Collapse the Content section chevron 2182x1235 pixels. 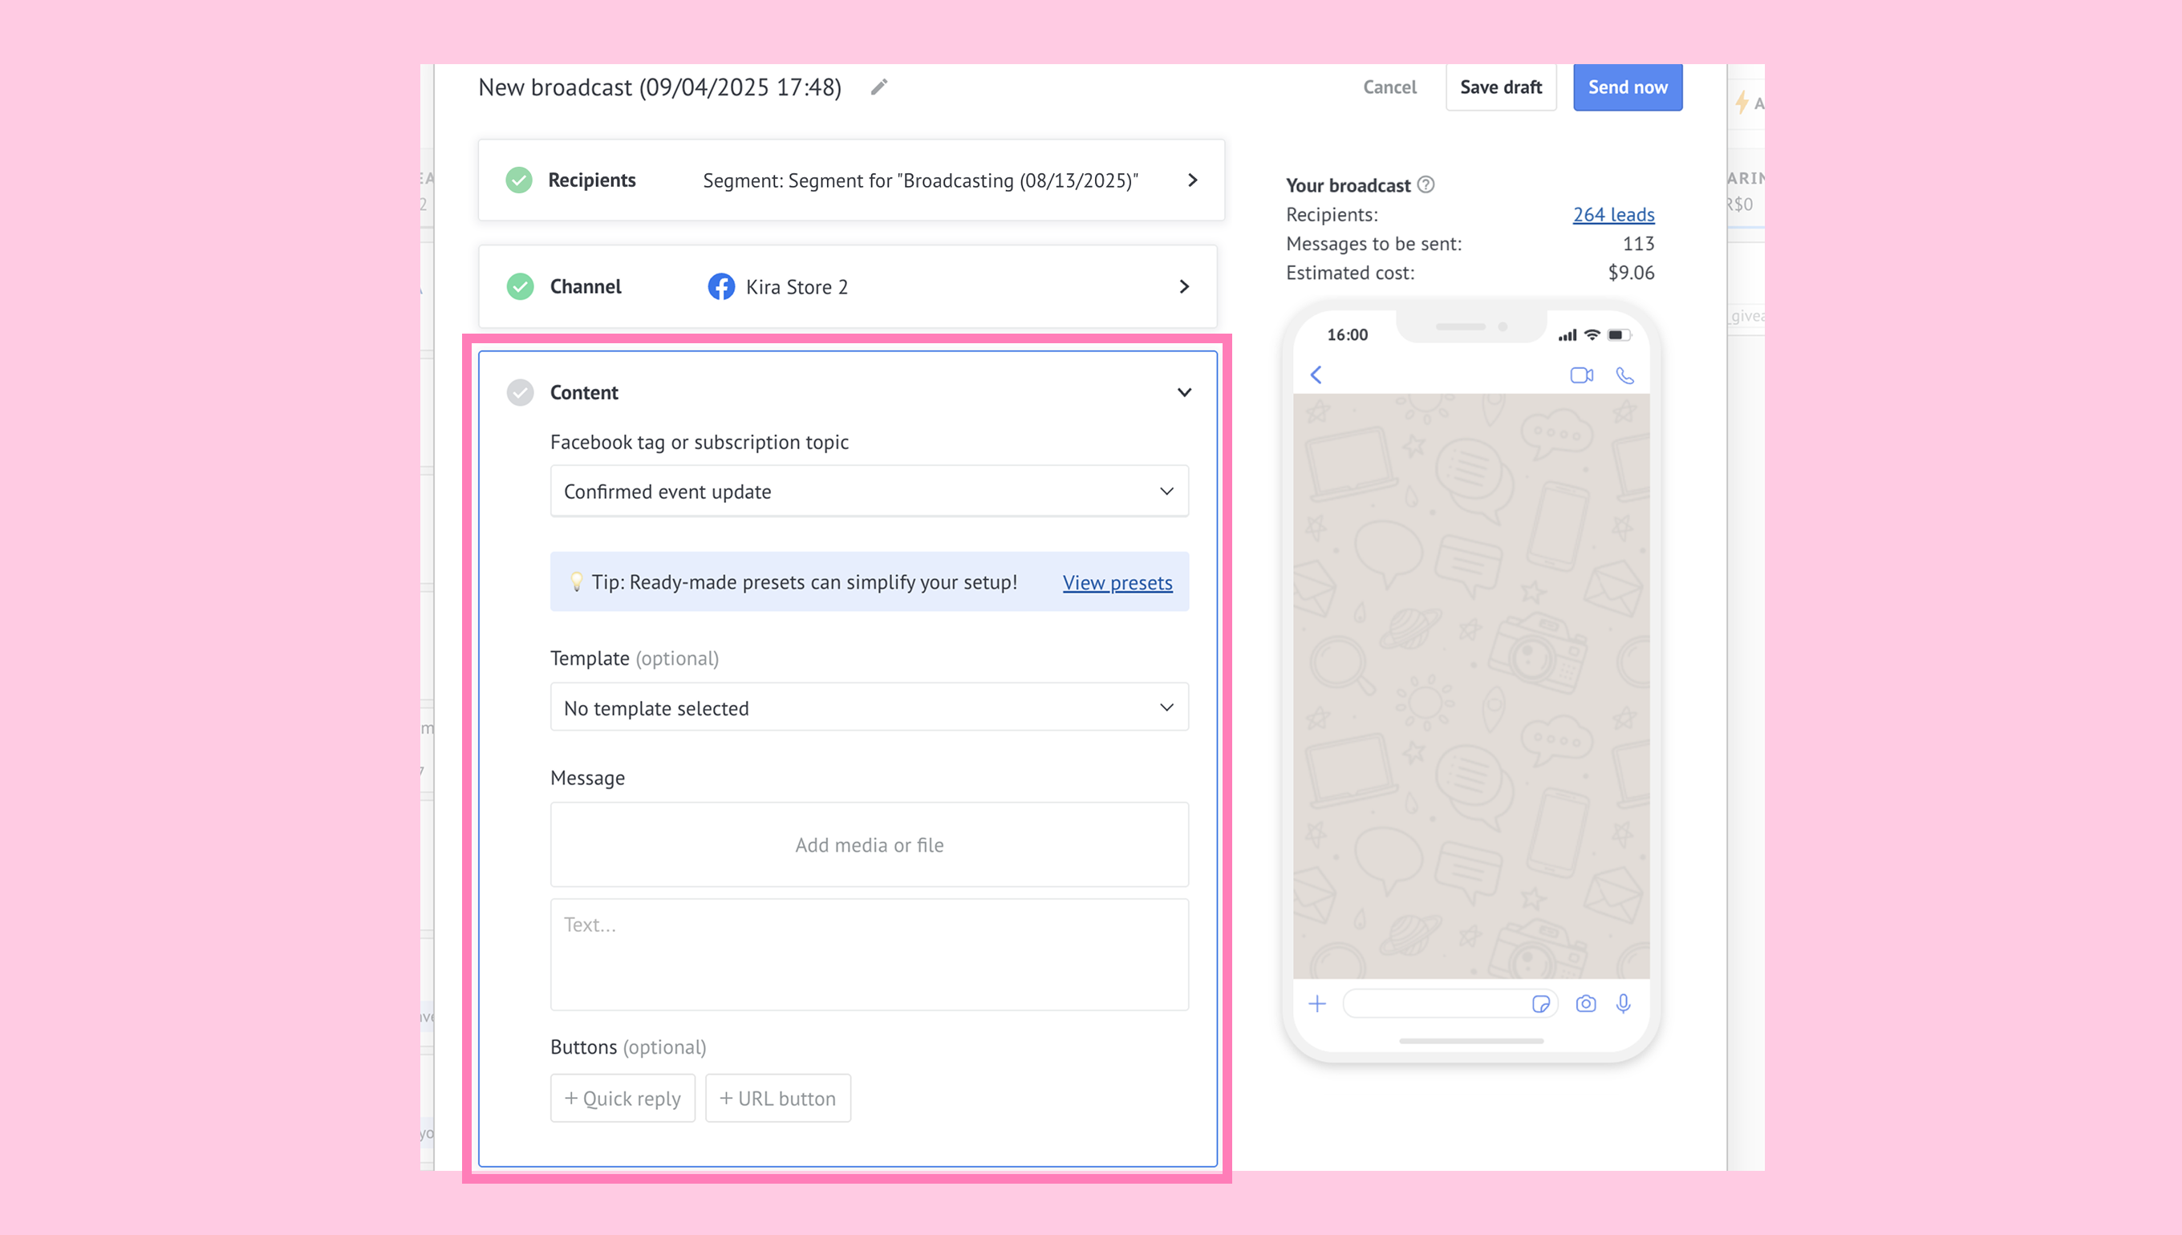[1184, 393]
